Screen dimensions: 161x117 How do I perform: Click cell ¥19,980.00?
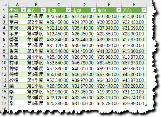59,92
